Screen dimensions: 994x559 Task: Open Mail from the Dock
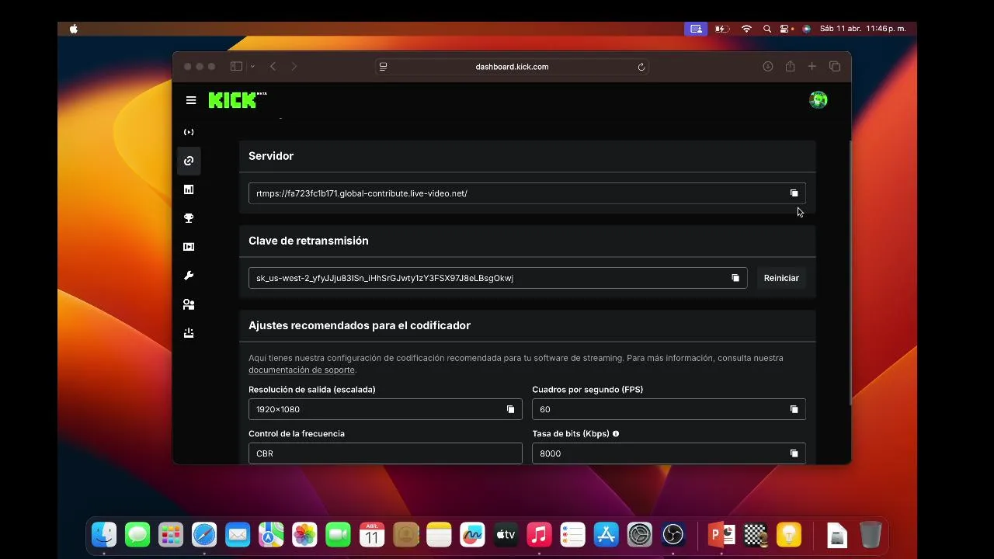pyautogui.click(x=238, y=534)
